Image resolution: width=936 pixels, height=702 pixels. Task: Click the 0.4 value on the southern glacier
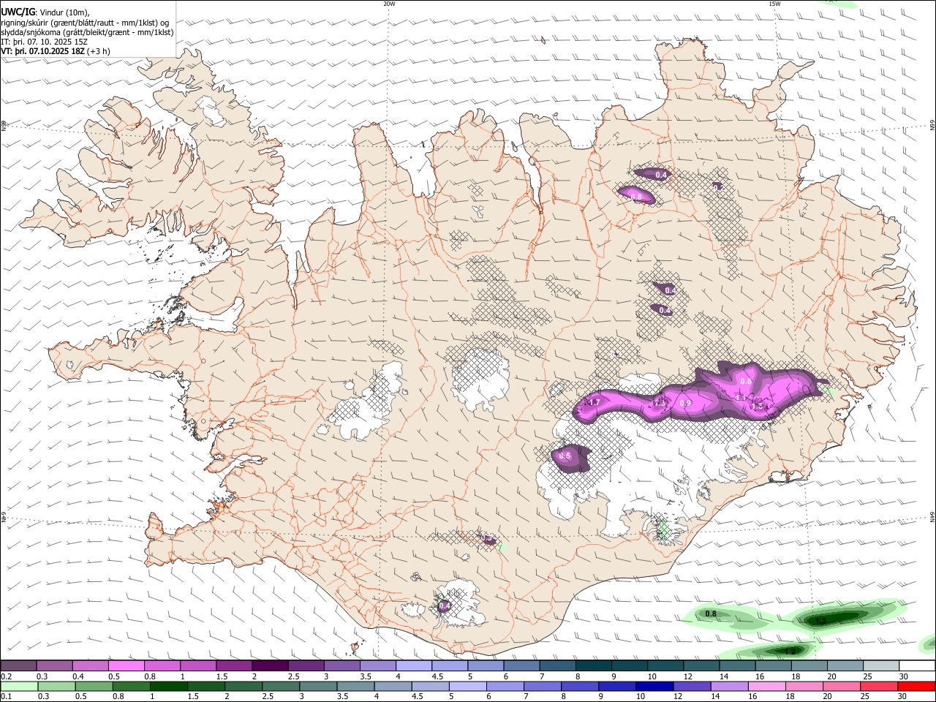444,606
